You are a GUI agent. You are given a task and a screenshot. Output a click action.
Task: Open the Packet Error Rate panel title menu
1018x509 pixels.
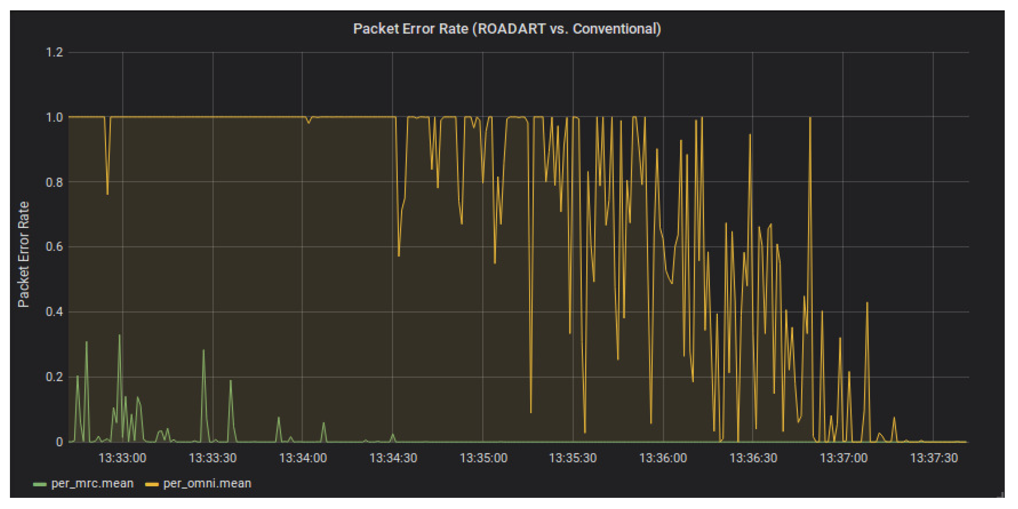click(507, 29)
